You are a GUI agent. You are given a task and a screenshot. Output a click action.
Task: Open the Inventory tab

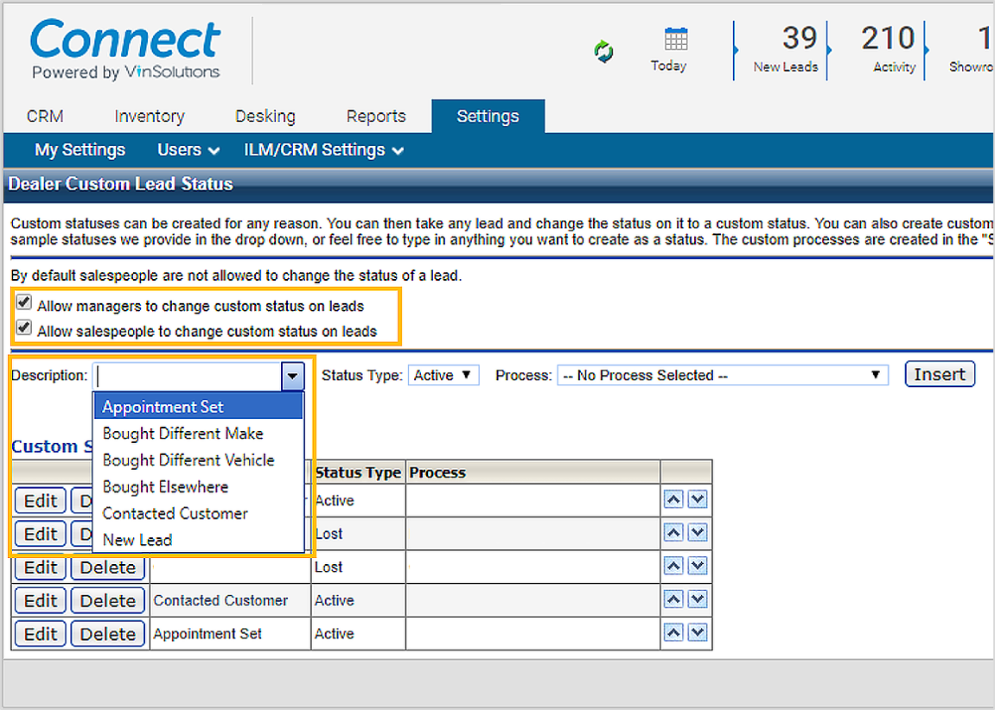pos(150,117)
